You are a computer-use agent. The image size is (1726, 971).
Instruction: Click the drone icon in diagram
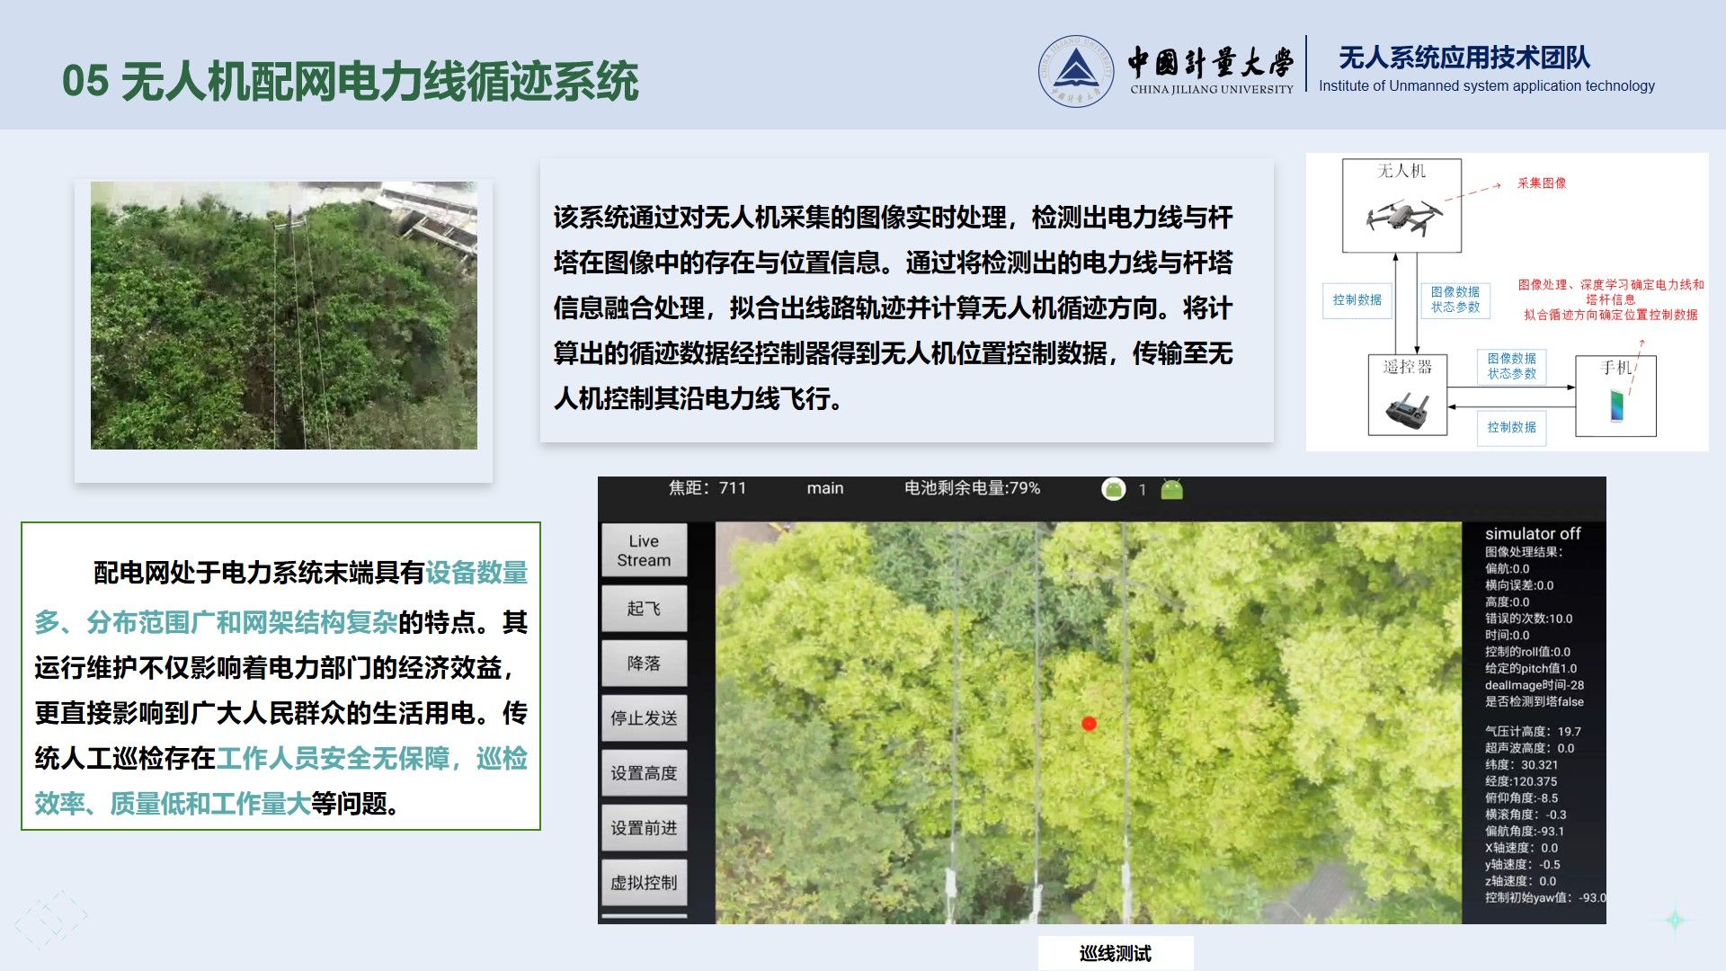(1403, 217)
